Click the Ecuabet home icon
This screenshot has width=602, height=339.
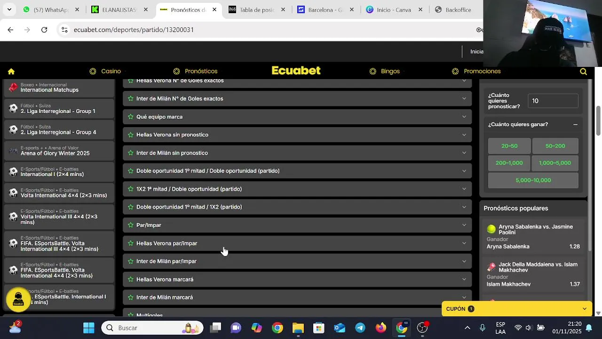coord(11,72)
